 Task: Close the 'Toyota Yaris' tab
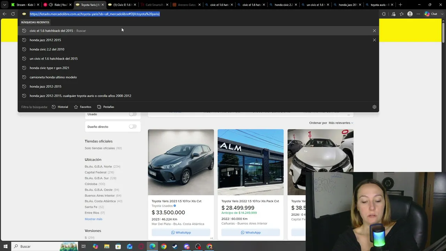(x=103, y=5)
